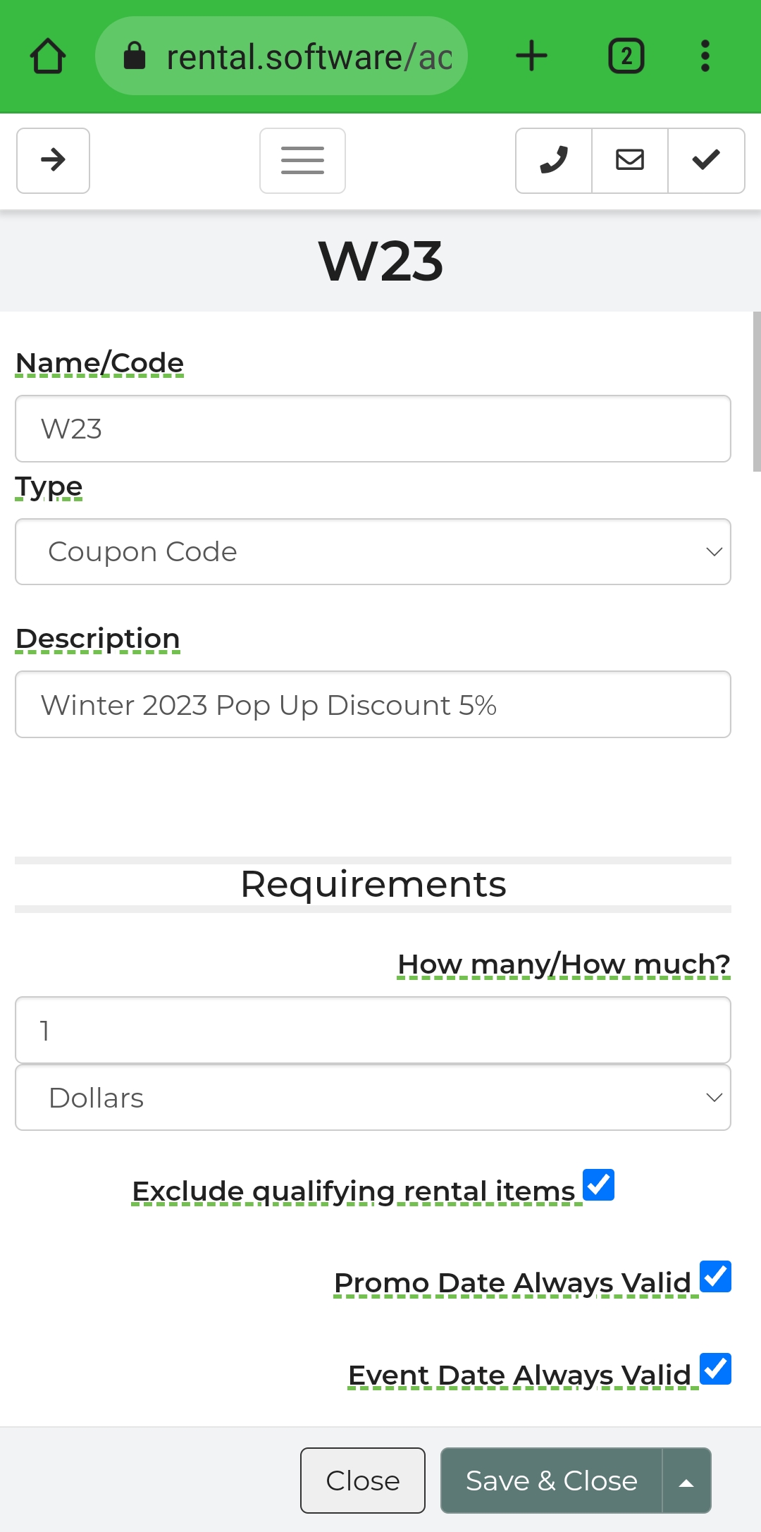The width and height of the screenshot is (761, 1532).
Task: Expand Save & Close options arrow
Action: 686,1481
